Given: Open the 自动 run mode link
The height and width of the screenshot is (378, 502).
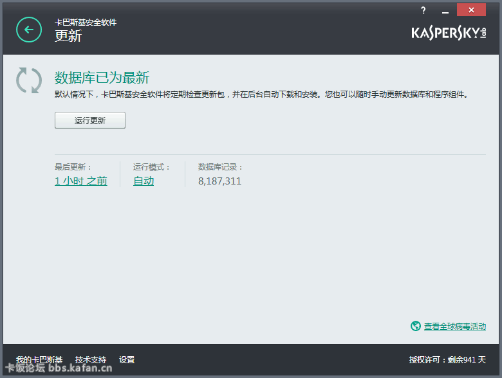Looking at the screenshot, I should point(144,181).
